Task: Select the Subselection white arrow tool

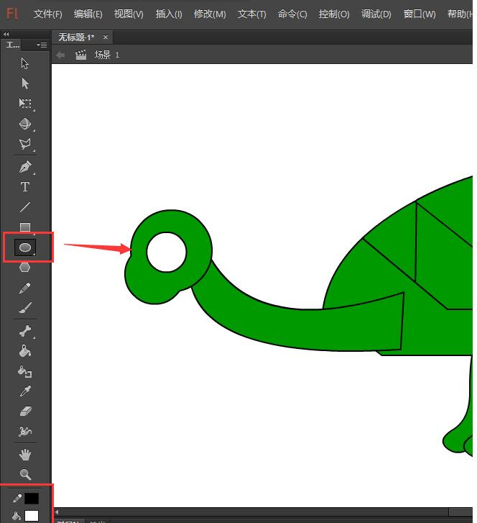Action: 25,83
